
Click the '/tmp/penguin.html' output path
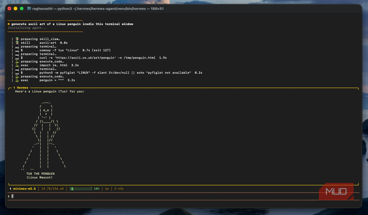tap(140, 58)
